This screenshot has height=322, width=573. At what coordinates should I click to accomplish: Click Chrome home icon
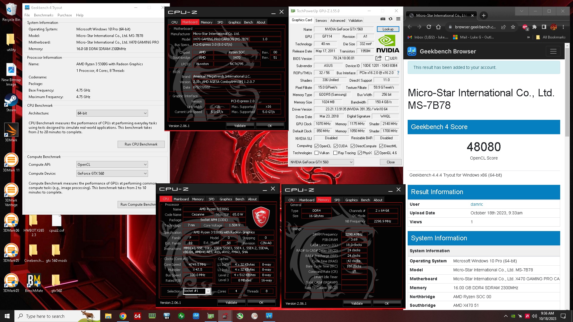(x=438, y=27)
